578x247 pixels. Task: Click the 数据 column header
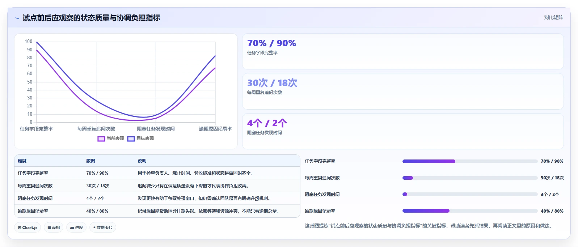point(90,161)
